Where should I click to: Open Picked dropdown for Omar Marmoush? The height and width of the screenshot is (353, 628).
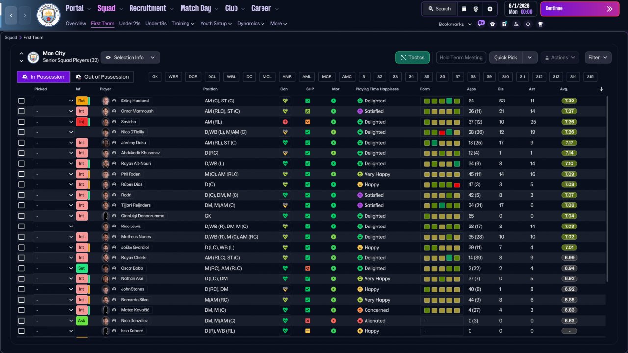(53, 111)
